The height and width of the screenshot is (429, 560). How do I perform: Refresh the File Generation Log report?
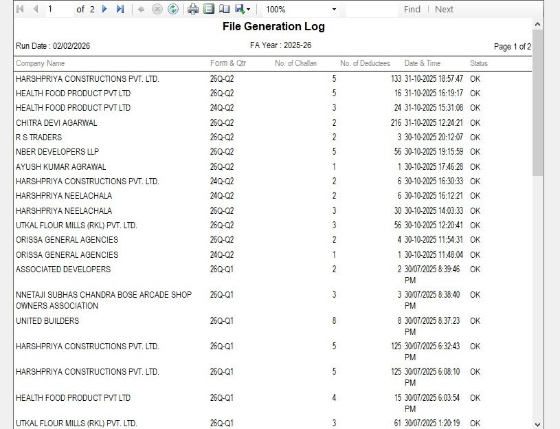click(173, 9)
